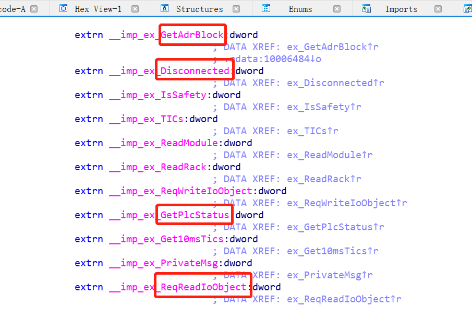Select the __imp_ex_GetAdrBlock symbol
The image size is (472, 318).
pos(166,35)
